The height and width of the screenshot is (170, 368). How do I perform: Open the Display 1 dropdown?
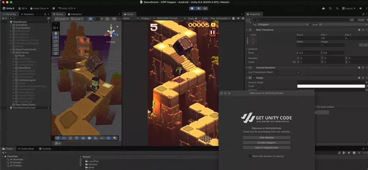click(148, 18)
